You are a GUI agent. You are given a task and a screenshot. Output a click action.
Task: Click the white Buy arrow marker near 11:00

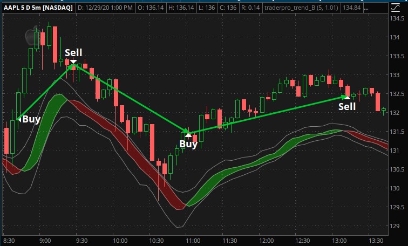(188, 134)
